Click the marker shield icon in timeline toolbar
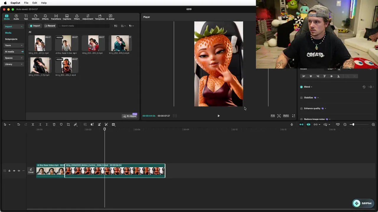 pyautogui.click(x=61, y=125)
